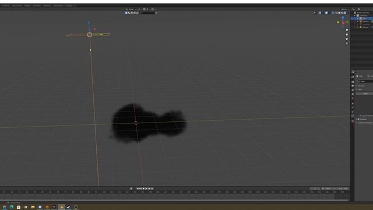Viewport: 373px width, 210px height.
Task: Expand the Custom Properties panel
Action: (364, 123)
